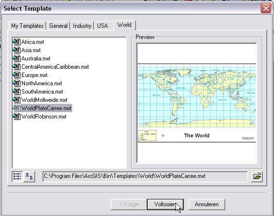Click the Voltooien button

pos(165,204)
